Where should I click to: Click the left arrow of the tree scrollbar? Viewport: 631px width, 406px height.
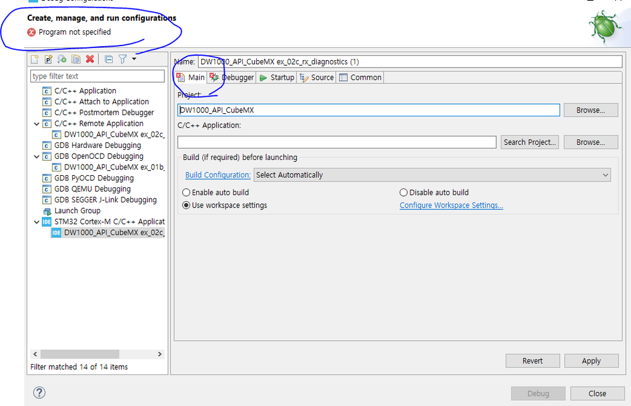35,354
